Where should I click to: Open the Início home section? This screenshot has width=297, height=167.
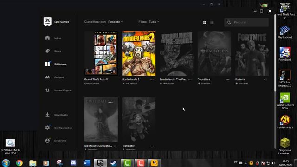pos(58,38)
